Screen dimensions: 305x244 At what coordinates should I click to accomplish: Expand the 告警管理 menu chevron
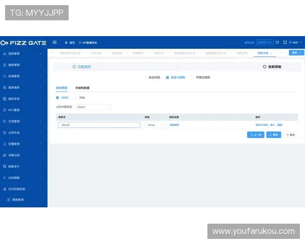tap(40, 144)
